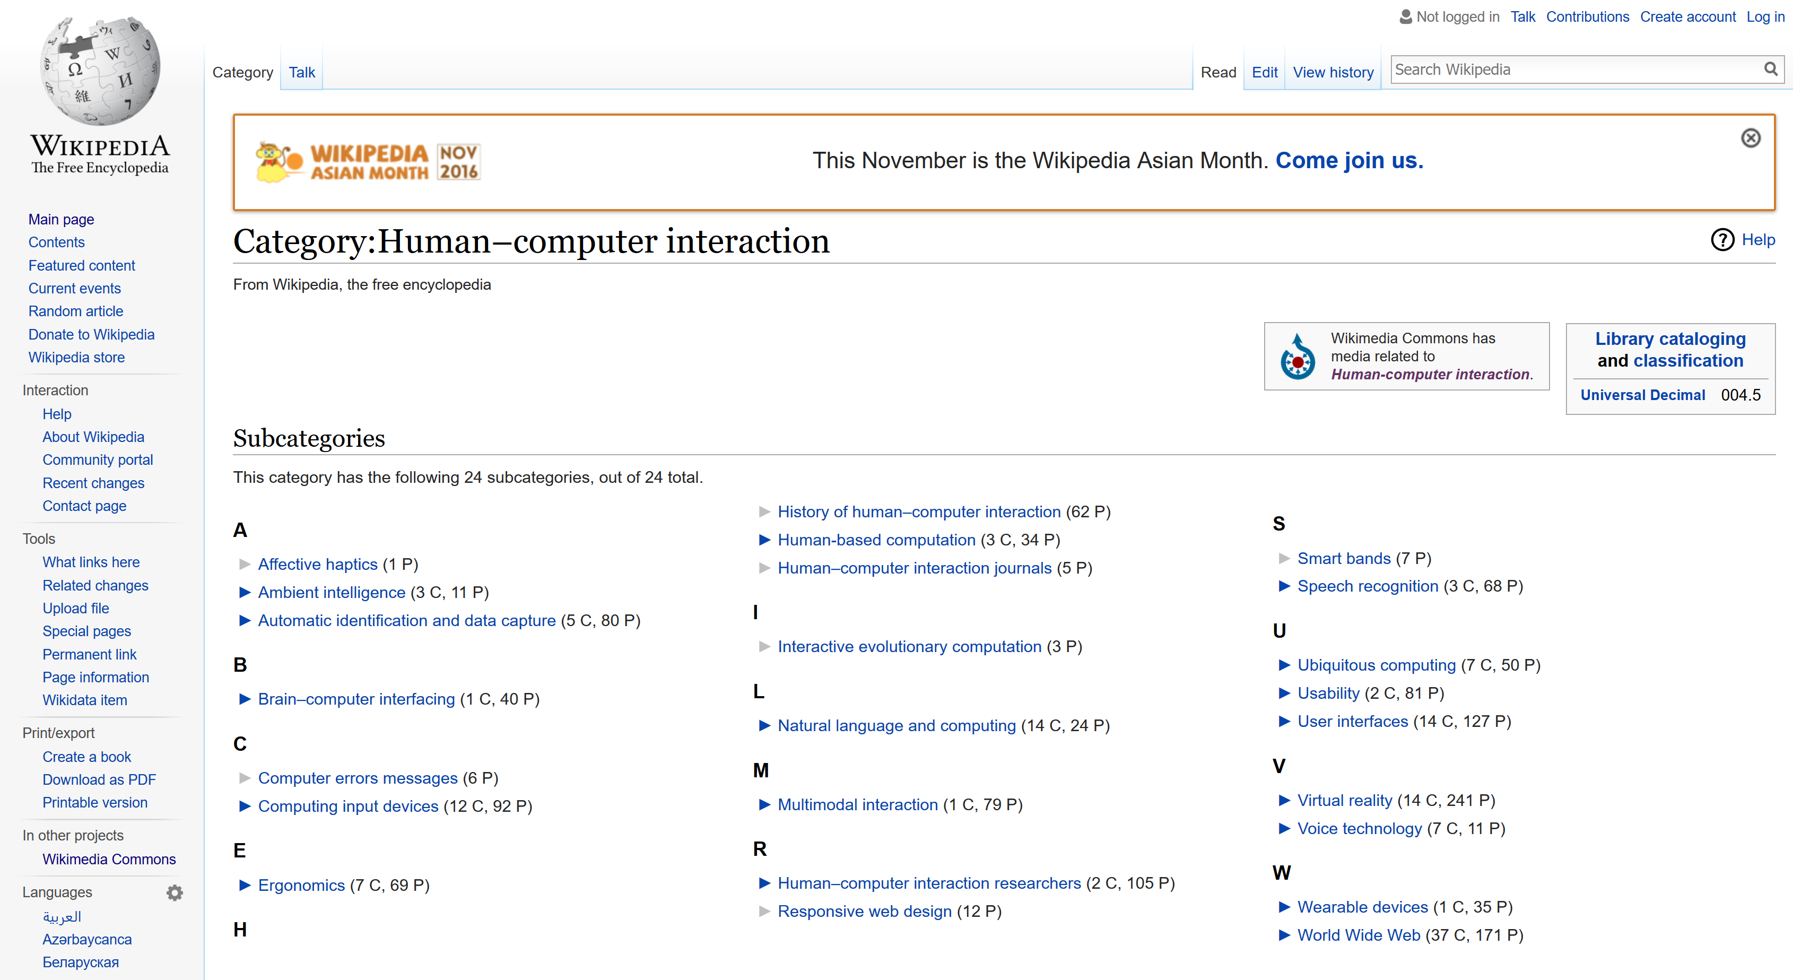This screenshot has height=980, width=1793.
Task: Click the Help link beside title
Action: (1758, 240)
